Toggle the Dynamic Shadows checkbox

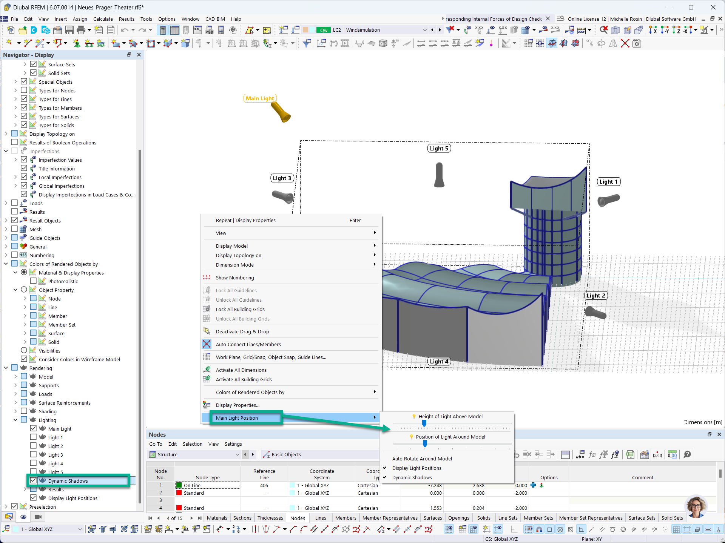(x=34, y=481)
